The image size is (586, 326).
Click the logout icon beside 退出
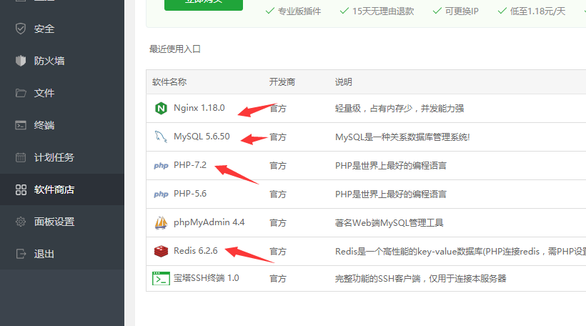click(21, 254)
